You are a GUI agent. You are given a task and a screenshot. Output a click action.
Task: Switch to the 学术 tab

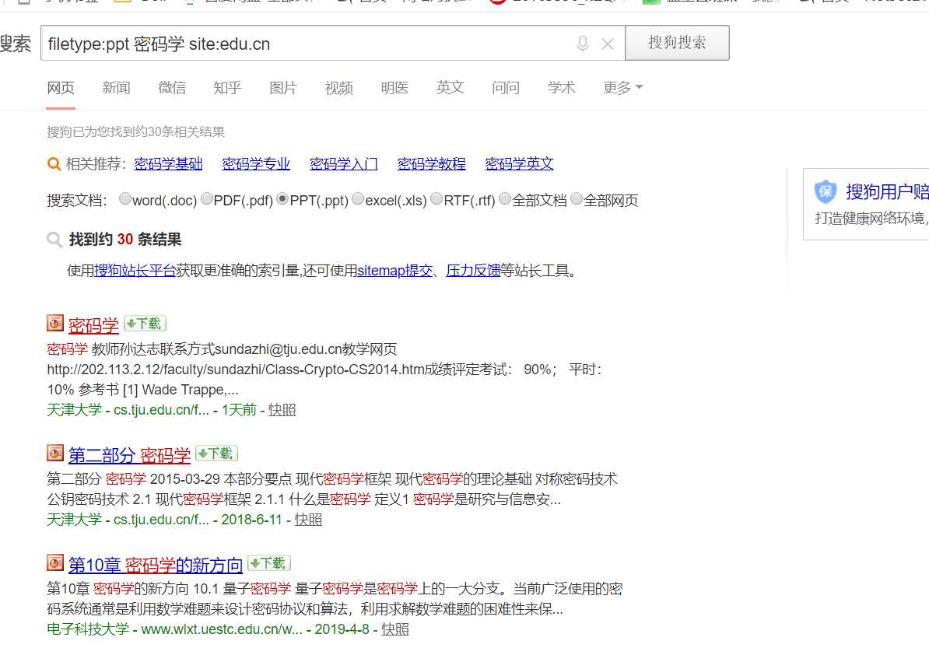[x=562, y=88]
